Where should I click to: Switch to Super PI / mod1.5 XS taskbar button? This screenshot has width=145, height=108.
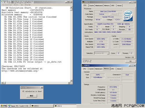pos(19,106)
